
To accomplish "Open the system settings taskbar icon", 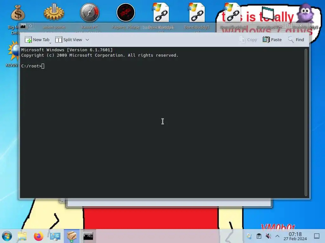I will 55,236.
